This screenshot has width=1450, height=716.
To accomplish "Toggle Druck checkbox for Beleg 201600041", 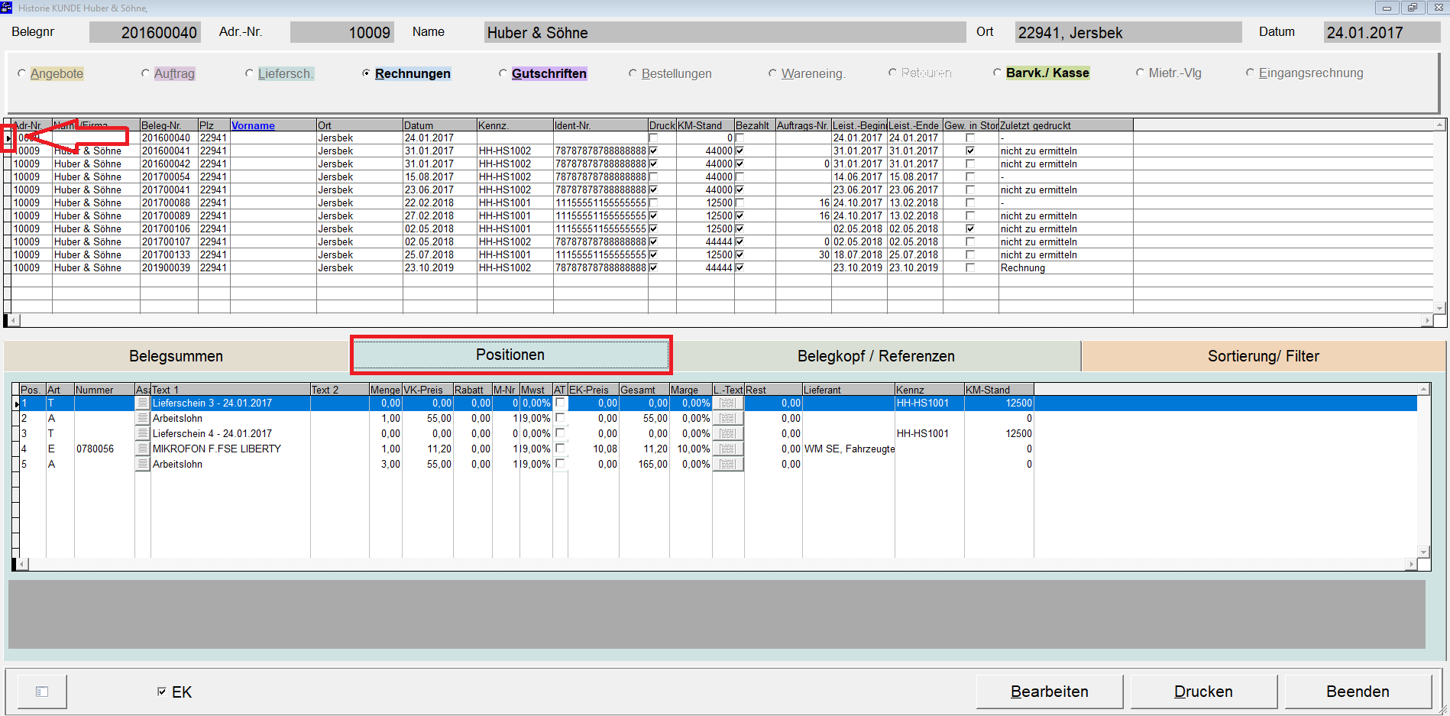I will pos(653,151).
